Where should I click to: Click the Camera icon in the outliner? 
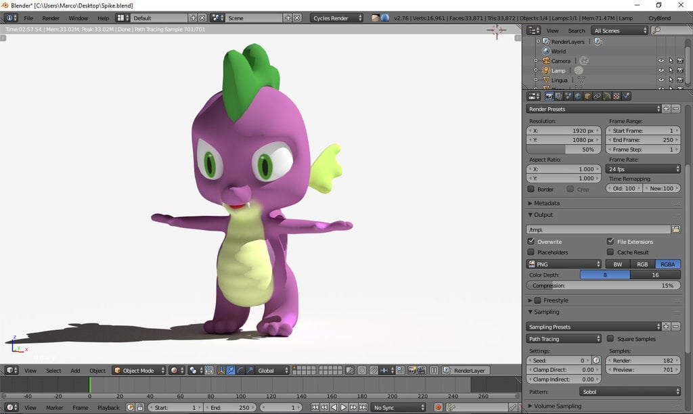tap(546, 60)
